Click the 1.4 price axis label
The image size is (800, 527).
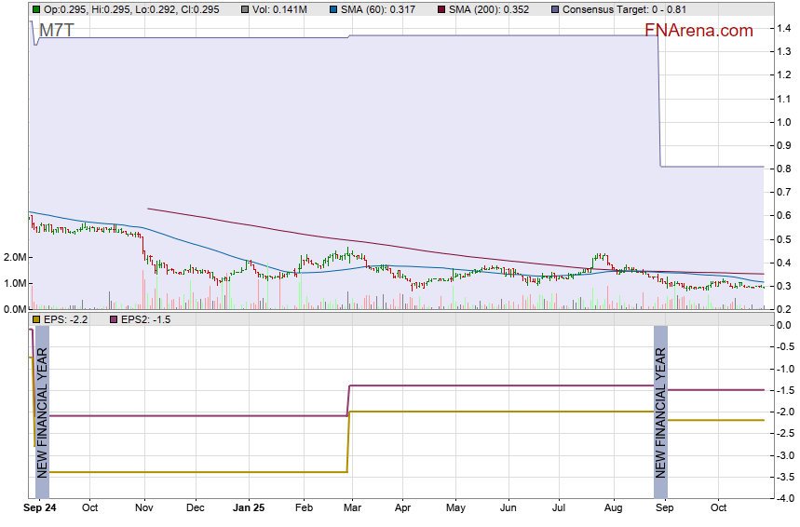tap(785, 29)
